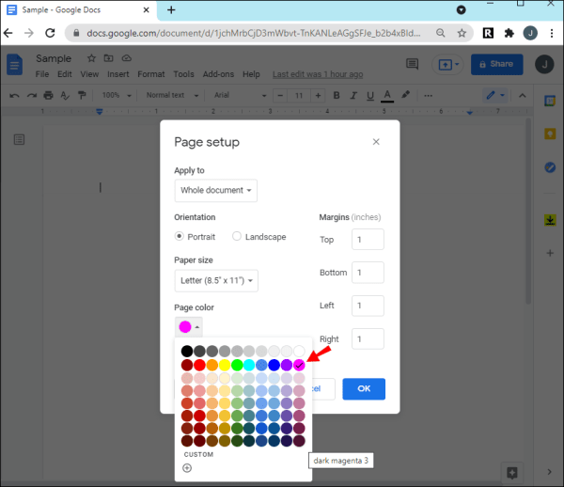Click the font size 11 field
Viewport: 564px width, 487px height.
pos(299,96)
